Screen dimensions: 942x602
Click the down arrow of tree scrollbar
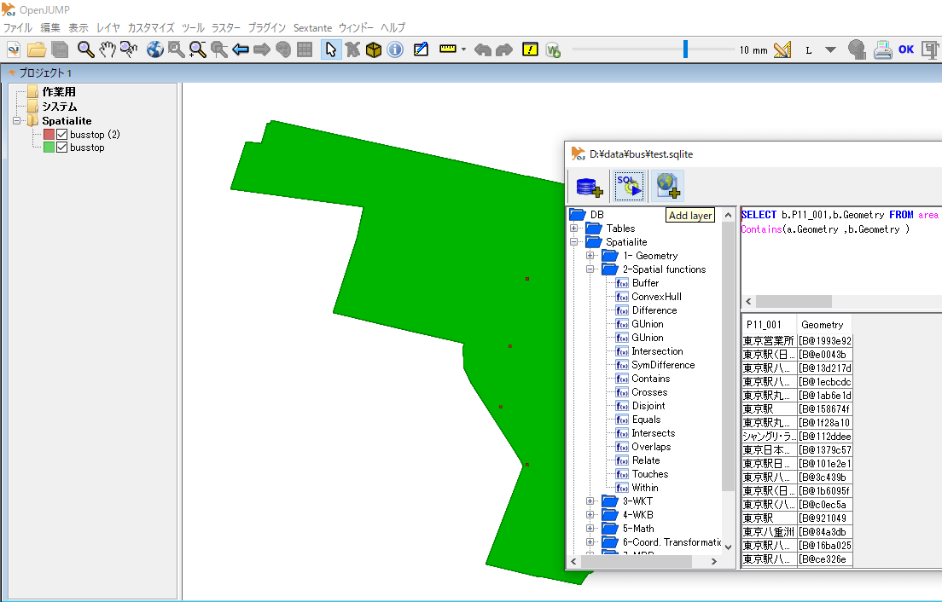pos(728,547)
